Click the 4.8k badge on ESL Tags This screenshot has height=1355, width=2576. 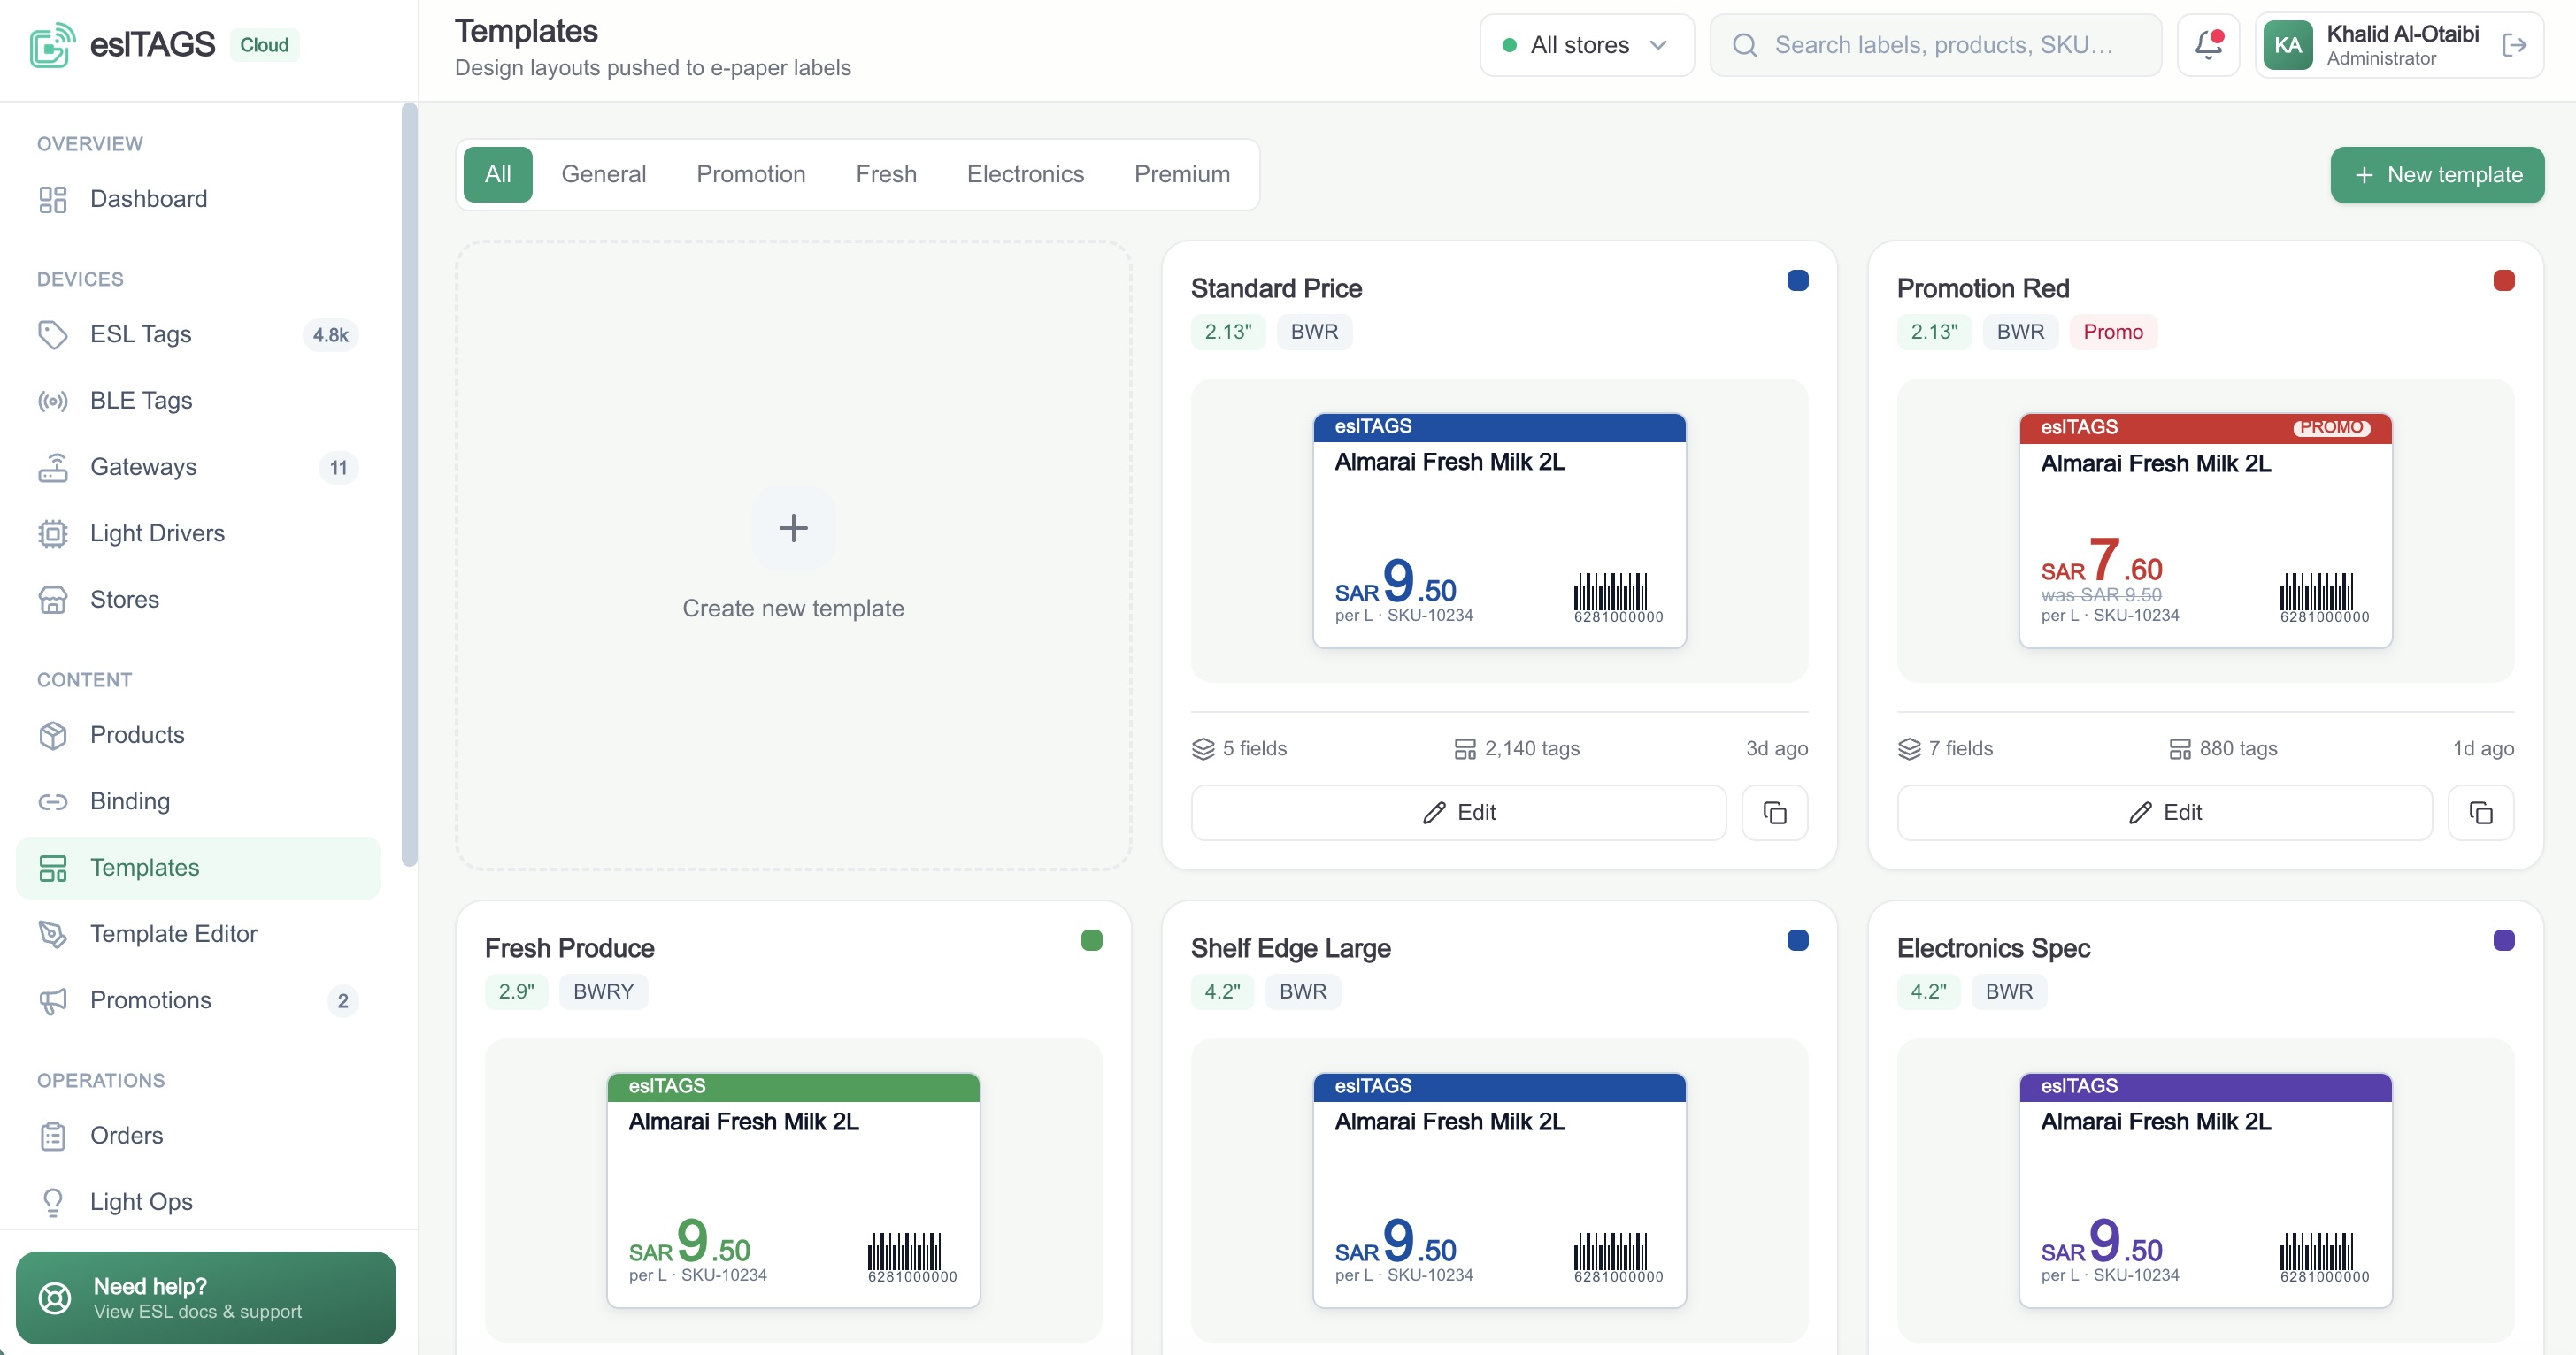pyautogui.click(x=330, y=334)
